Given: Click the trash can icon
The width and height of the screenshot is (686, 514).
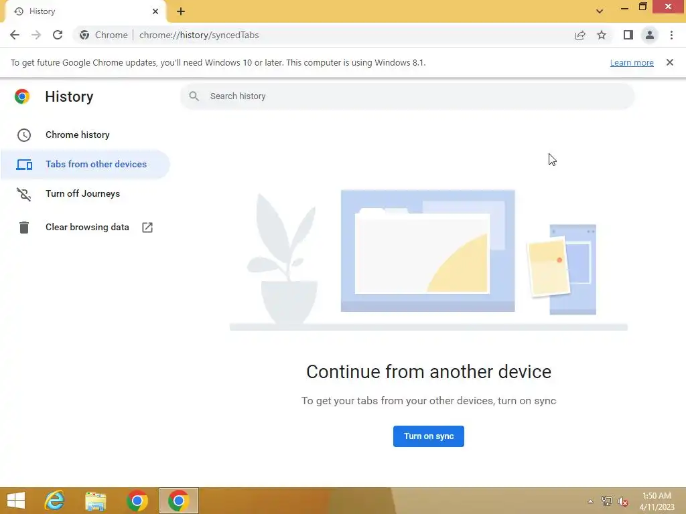Looking at the screenshot, I should [x=24, y=228].
